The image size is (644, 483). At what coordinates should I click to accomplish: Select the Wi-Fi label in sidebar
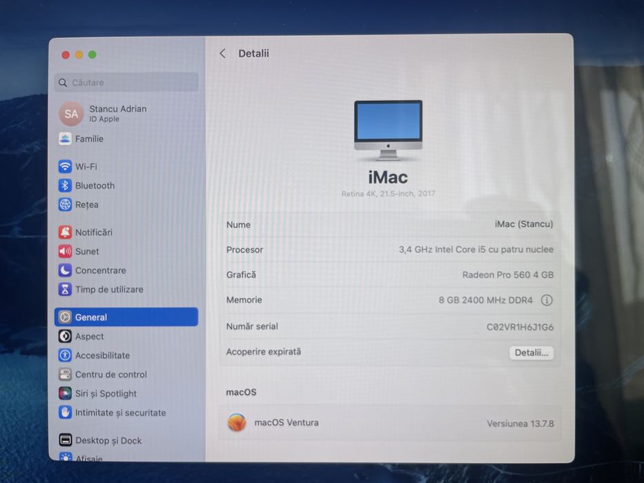point(86,166)
